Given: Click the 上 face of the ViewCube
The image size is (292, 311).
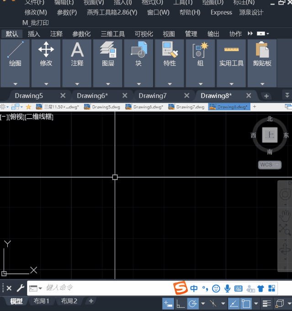Looking at the screenshot, I should [270, 135].
